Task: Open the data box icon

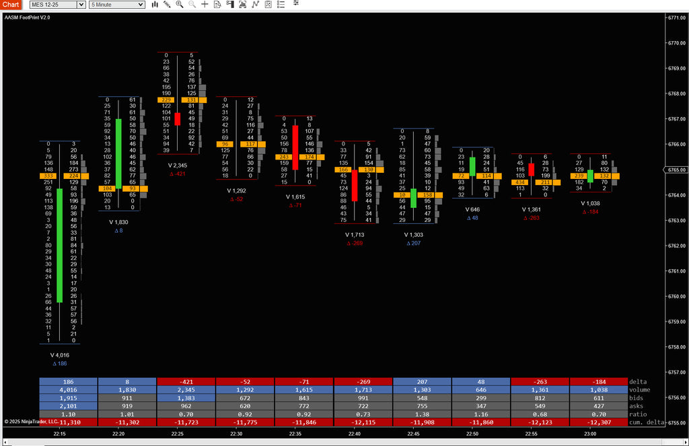Action: [217, 5]
